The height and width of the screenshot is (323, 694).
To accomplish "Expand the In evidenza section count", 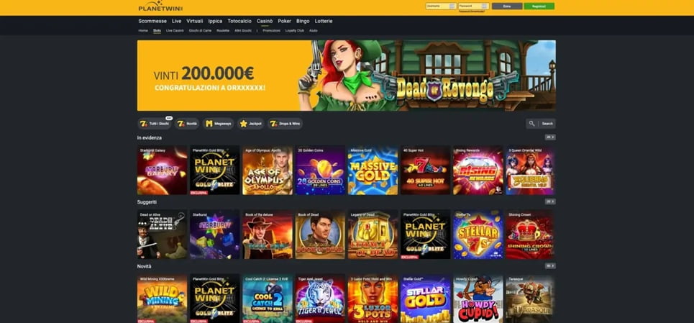I will [x=550, y=137].
